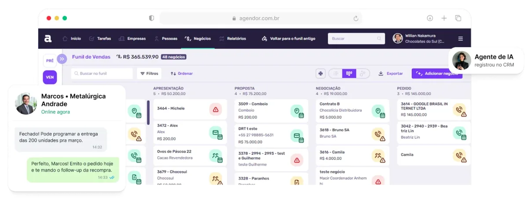The height and width of the screenshot is (209, 528).
Task: Click the APRESENTAÇÃO column header
Action: tap(169, 88)
